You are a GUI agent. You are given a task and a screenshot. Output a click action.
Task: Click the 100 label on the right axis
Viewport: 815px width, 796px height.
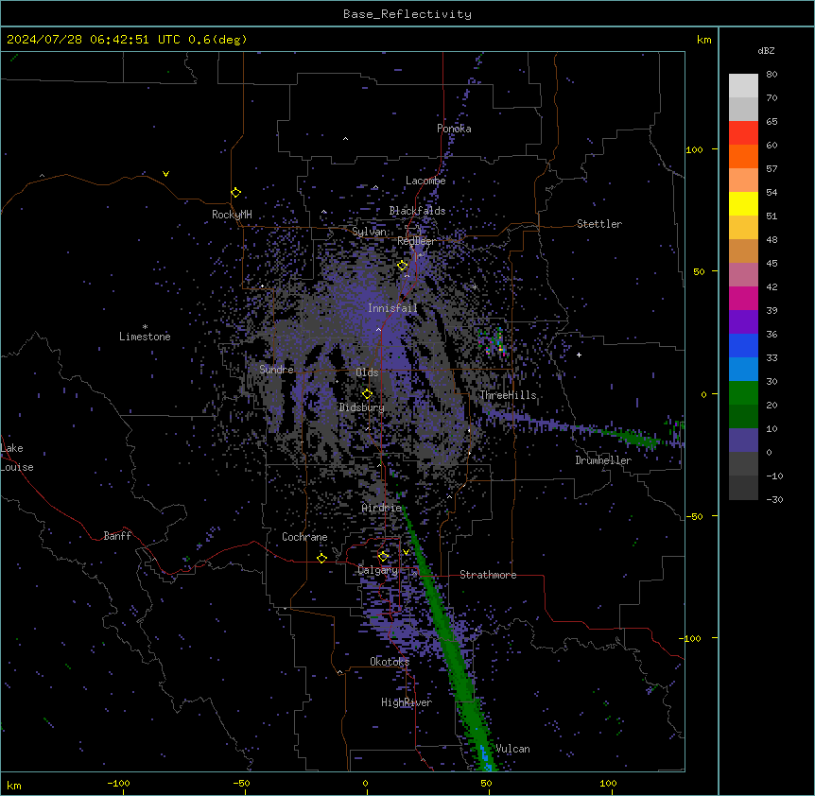click(694, 149)
